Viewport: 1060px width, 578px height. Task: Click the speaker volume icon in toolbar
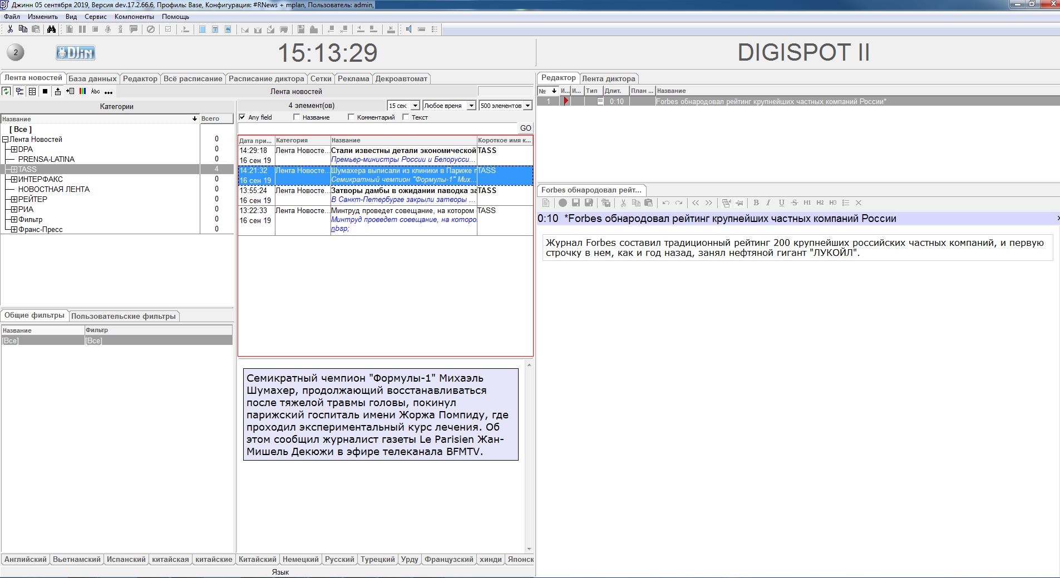[409, 29]
